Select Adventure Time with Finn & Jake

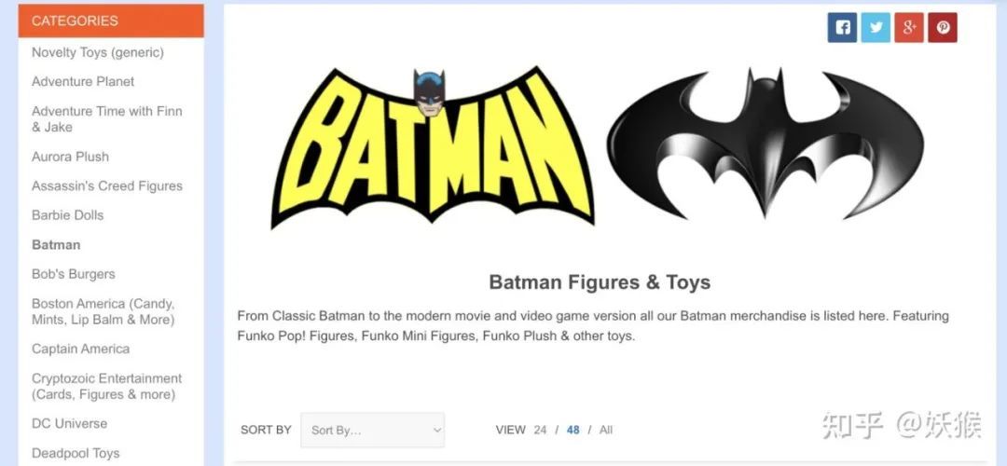(106, 118)
